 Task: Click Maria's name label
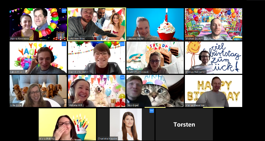coord(46,139)
